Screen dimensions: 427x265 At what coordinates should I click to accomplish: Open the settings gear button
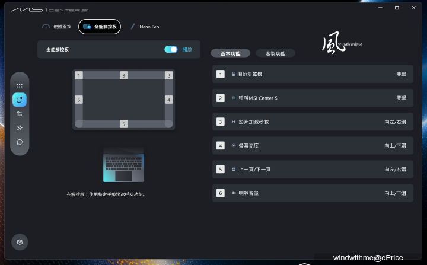coord(20,242)
